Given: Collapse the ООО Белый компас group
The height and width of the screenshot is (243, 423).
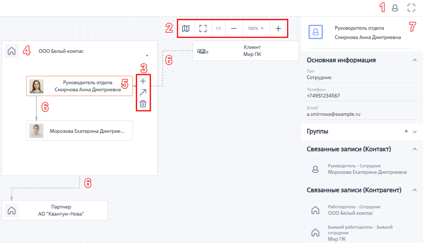Looking at the screenshot, I should coord(147,55).
